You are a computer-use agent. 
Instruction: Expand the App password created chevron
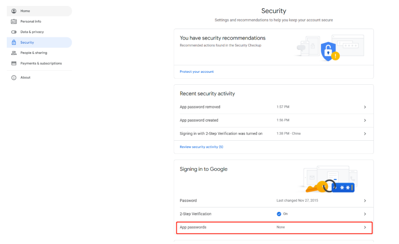365,120
